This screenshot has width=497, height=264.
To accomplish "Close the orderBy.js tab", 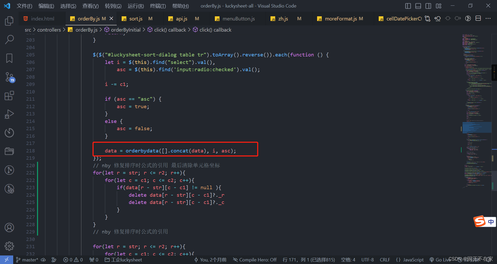I will coord(111,18).
